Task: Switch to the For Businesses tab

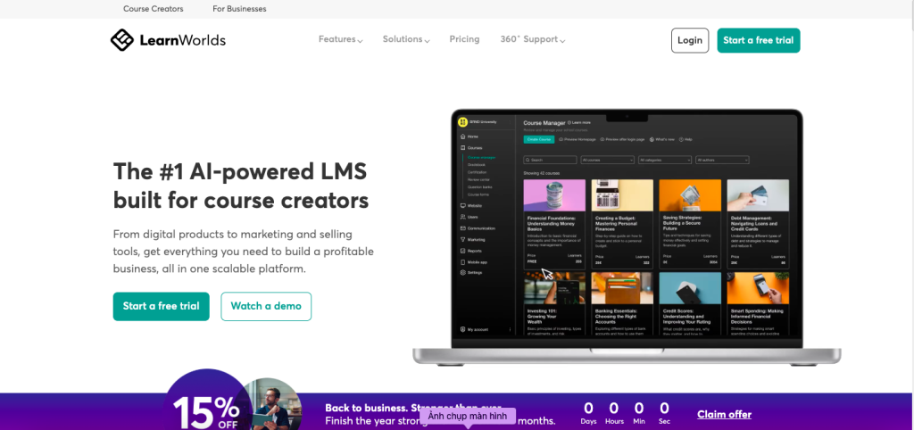Action: [x=239, y=9]
